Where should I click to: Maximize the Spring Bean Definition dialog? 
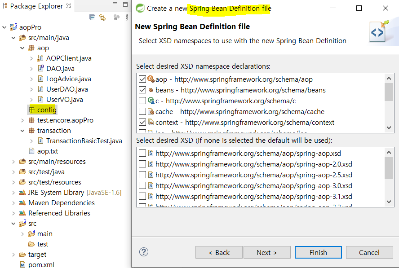359,8
